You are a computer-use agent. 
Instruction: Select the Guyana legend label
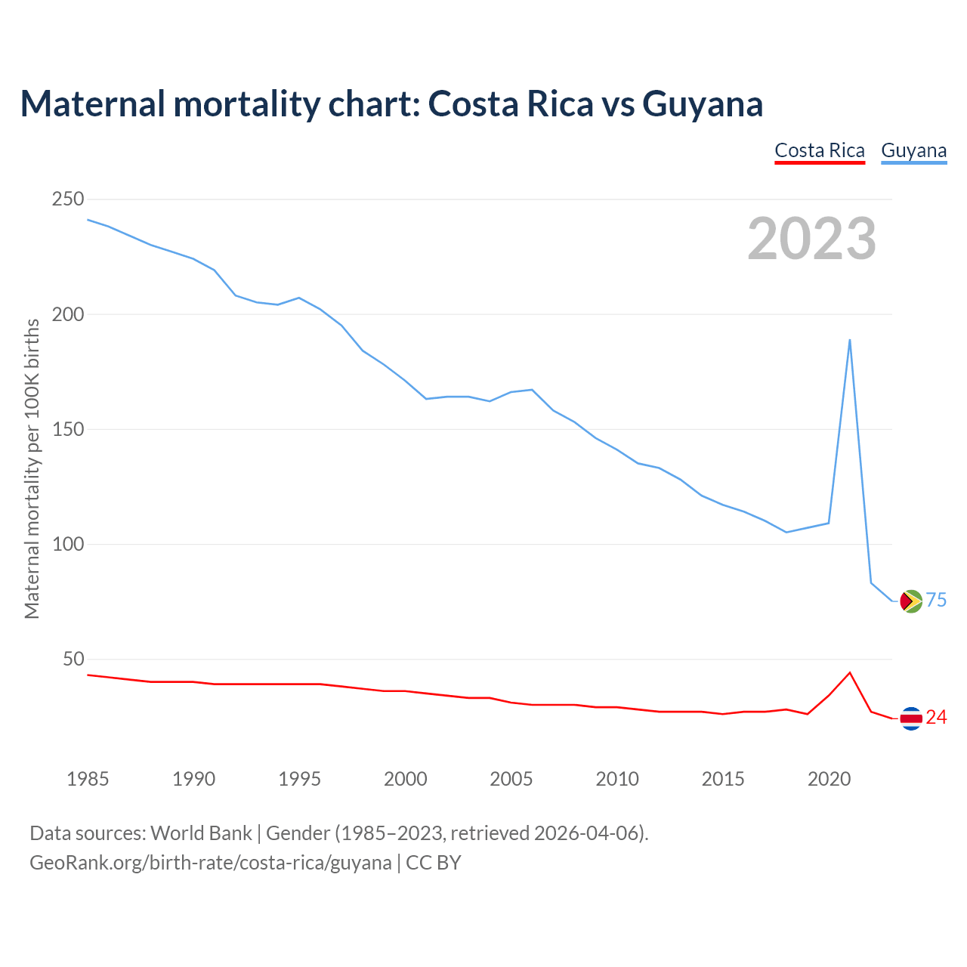click(913, 150)
